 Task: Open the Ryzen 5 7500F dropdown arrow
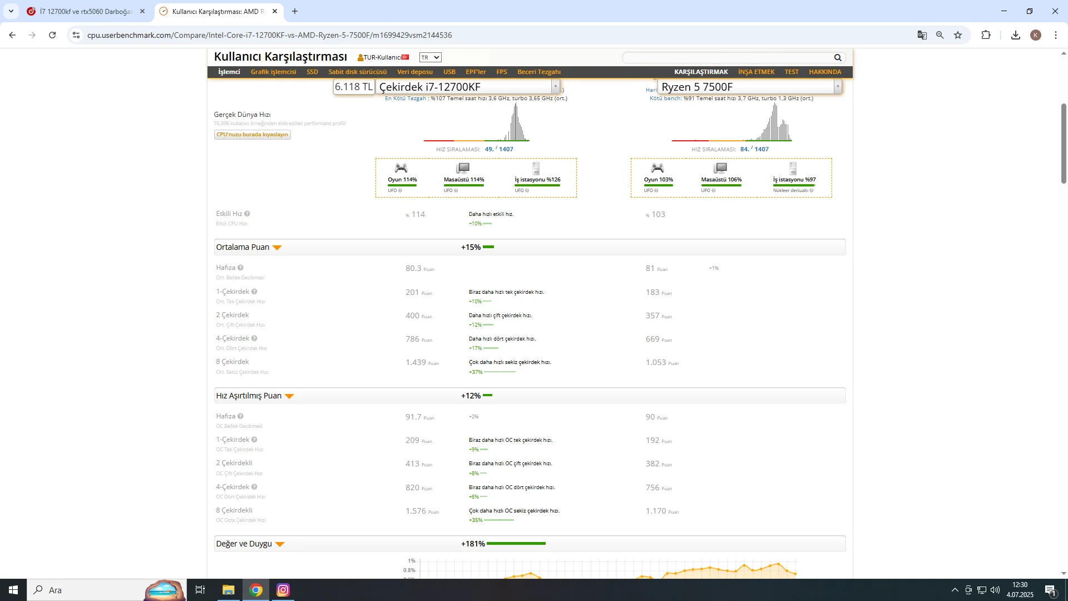coord(837,87)
